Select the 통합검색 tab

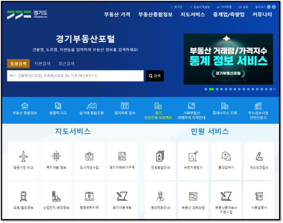point(18,63)
